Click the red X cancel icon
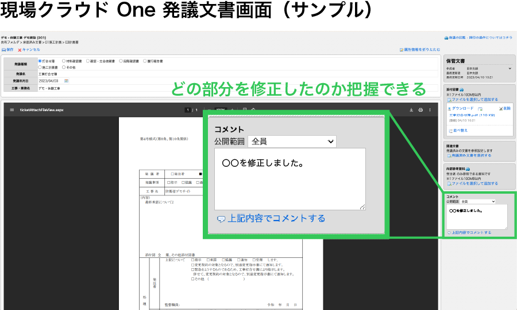517x310 pixels. pyautogui.click(x=20, y=50)
